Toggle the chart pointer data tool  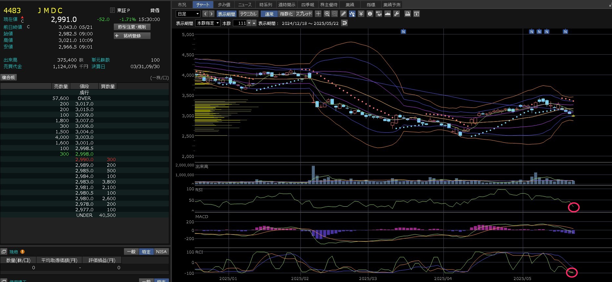pos(352,14)
